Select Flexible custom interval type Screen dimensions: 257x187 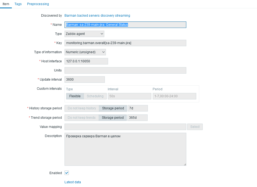pyautogui.click(x=75, y=96)
